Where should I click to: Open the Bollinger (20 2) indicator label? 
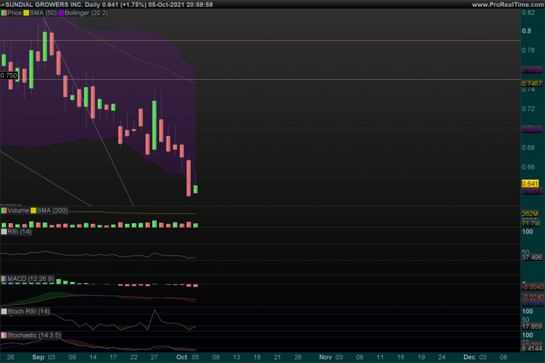click(x=86, y=13)
